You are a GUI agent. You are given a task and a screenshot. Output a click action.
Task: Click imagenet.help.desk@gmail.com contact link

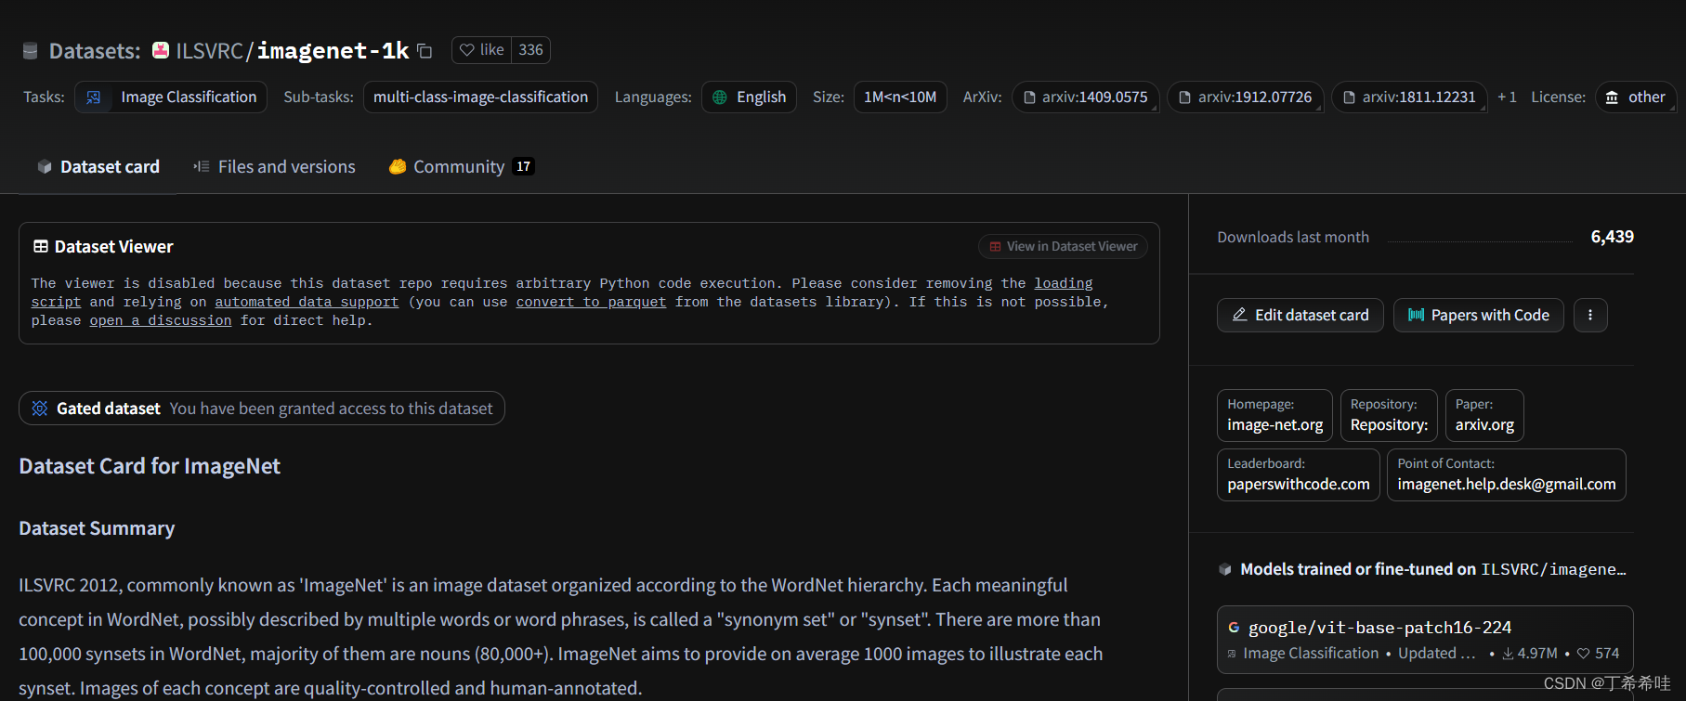[1507, 474]
